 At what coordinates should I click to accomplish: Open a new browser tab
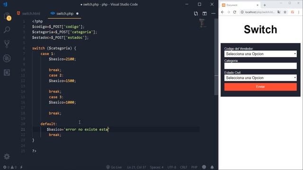[265, 5]
